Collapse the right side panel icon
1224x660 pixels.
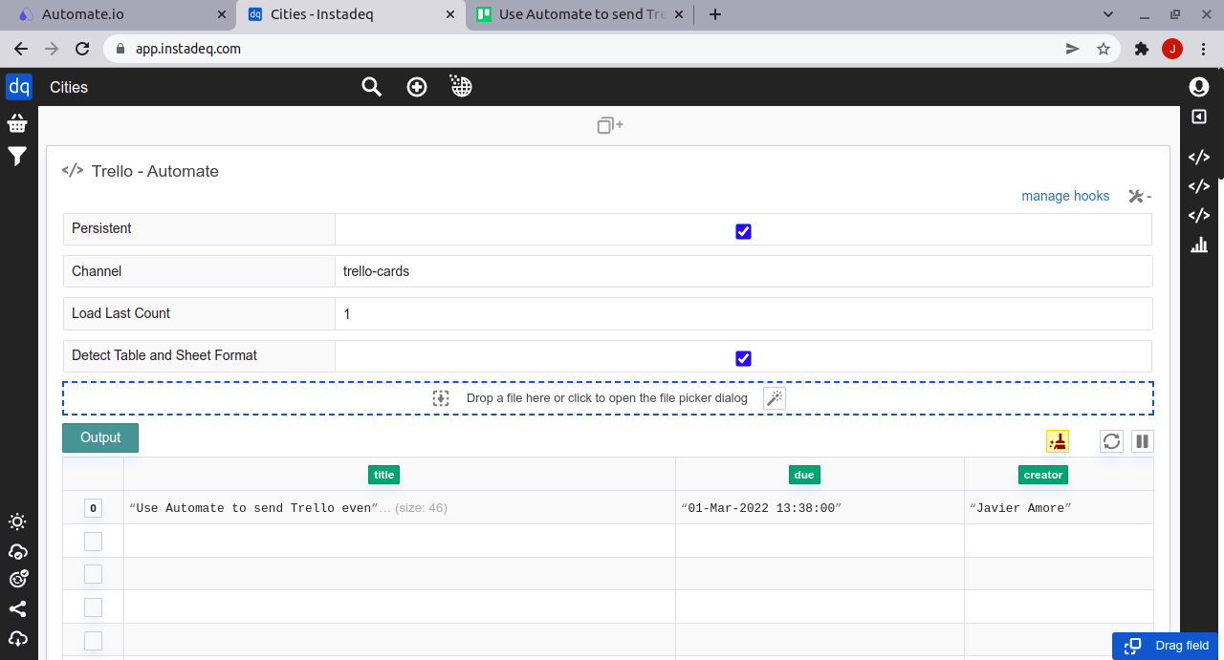(1199, 117)
